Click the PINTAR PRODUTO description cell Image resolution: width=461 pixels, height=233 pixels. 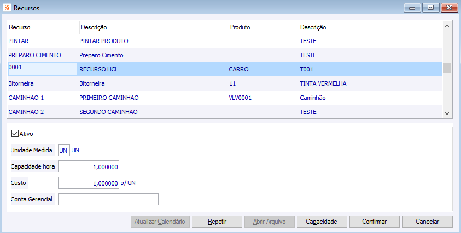point(104,41)
